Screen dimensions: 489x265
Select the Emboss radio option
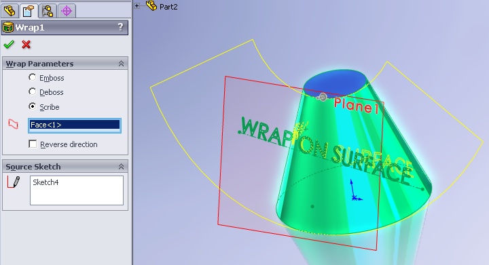point(32,77)
